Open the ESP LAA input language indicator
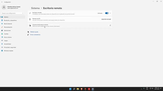The width and height of the screenshot is (163, 91). pyautogui.click(x=147, y=88)
